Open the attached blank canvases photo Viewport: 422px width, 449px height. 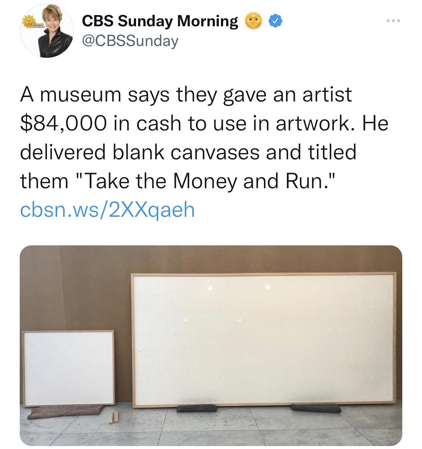[211, 345]
